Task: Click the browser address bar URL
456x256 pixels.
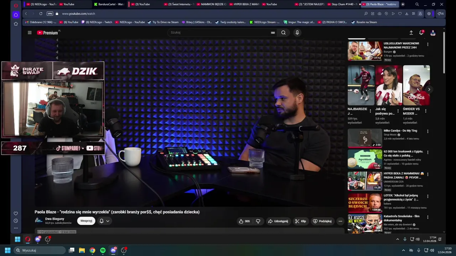Action: 78,14
